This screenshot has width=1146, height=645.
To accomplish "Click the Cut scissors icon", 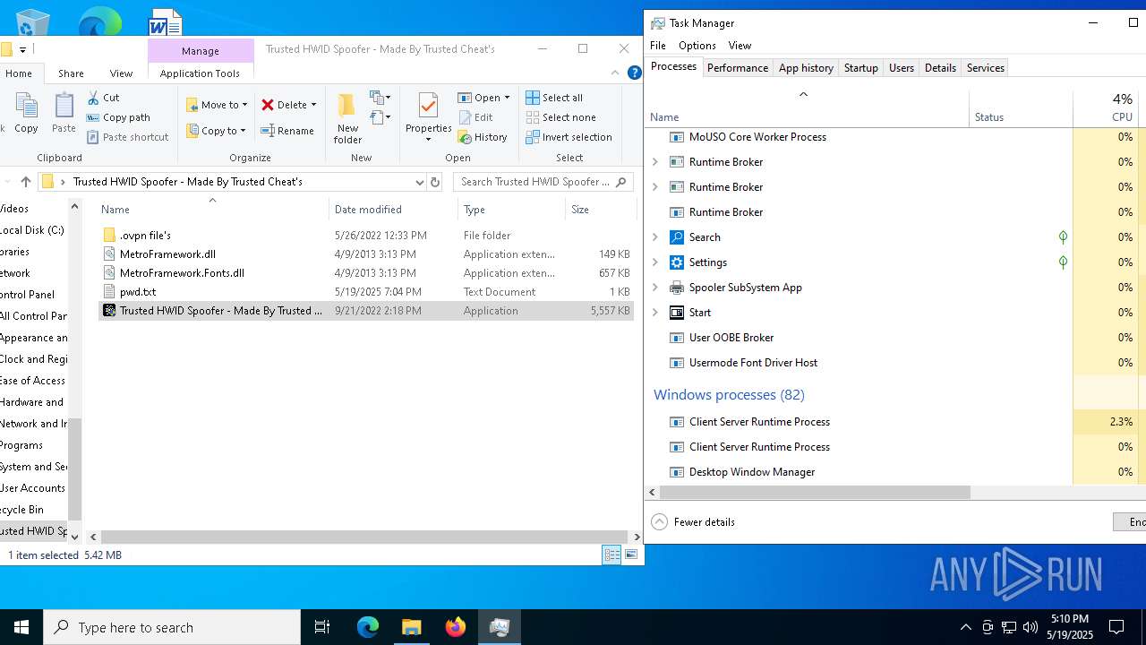I will coord(93,98).
